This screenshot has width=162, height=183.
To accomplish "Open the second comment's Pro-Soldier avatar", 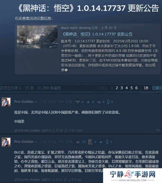I will coord(6,142).
